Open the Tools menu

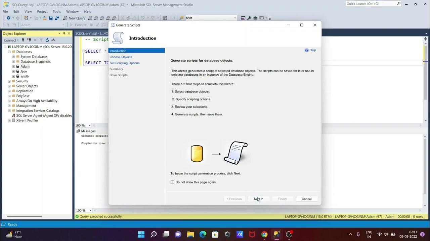[x=57, y=11]
